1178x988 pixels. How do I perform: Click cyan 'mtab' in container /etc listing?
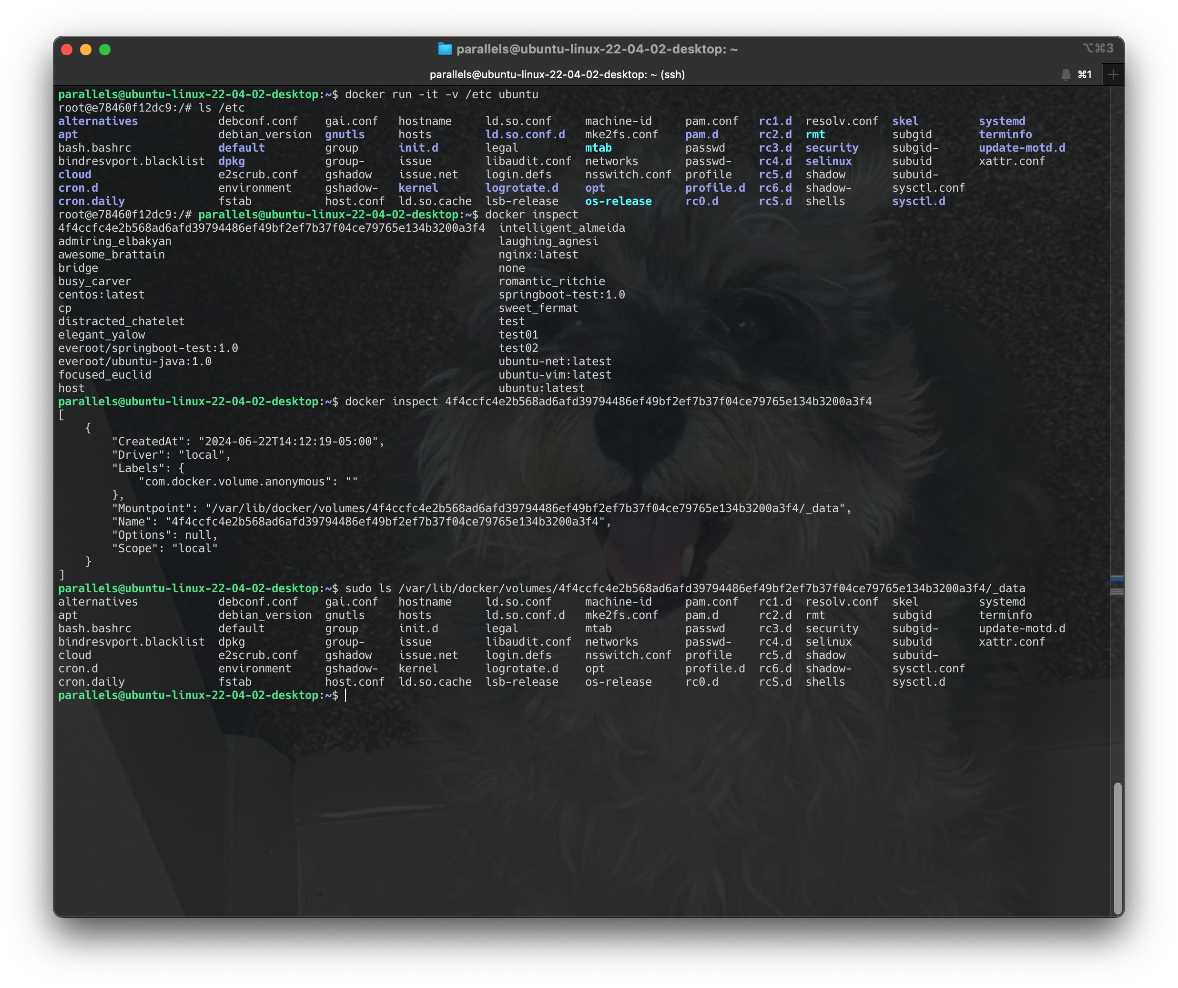598,148
